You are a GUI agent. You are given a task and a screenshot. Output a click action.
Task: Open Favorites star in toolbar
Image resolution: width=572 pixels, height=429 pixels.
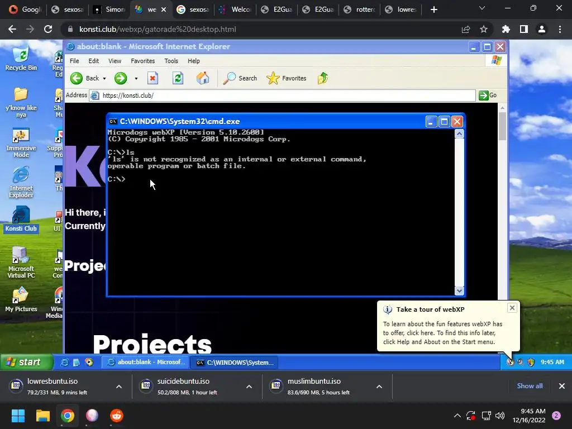click(287, 78)
